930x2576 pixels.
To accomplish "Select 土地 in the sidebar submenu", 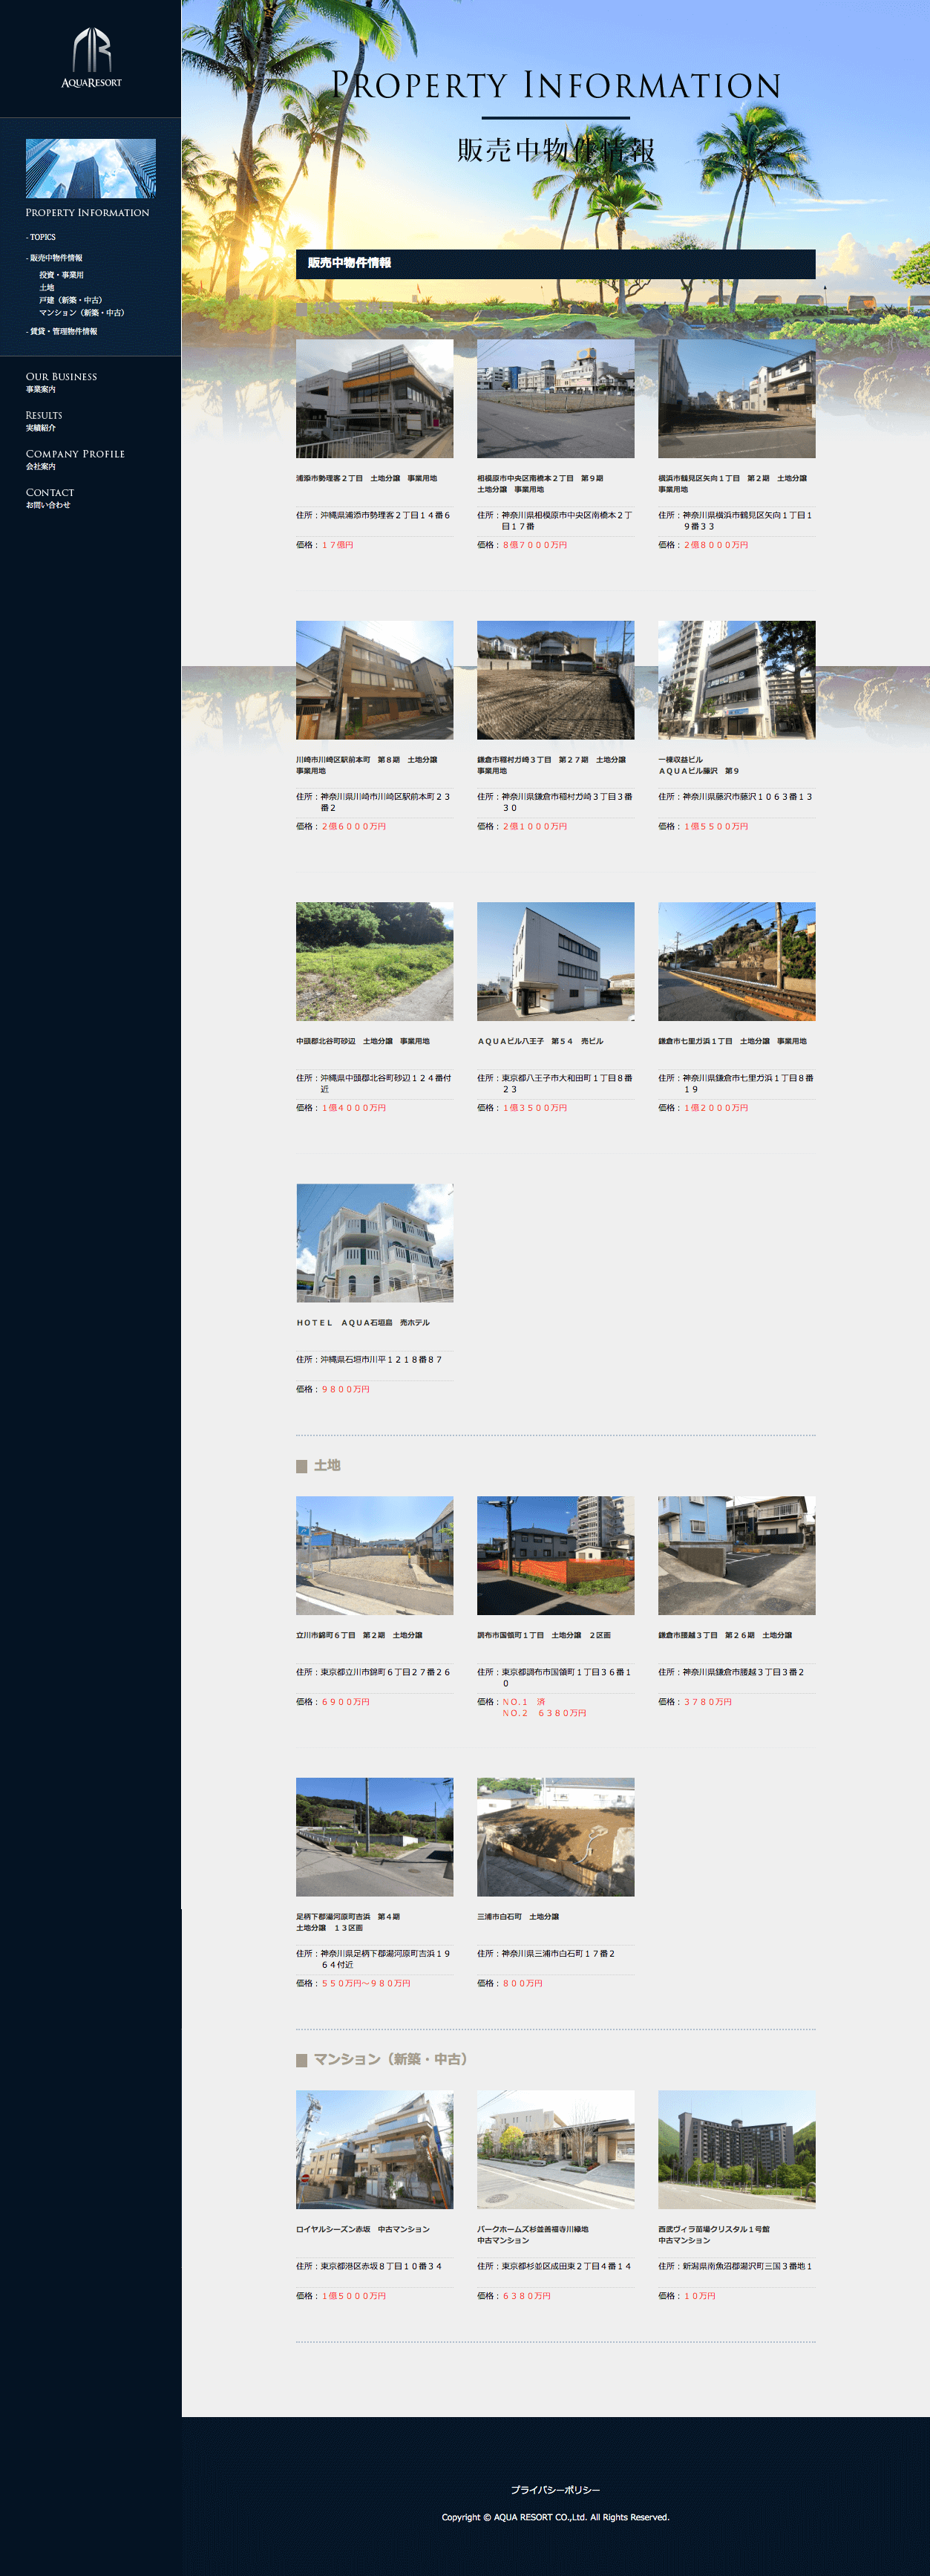I will (x=47, y=287).
